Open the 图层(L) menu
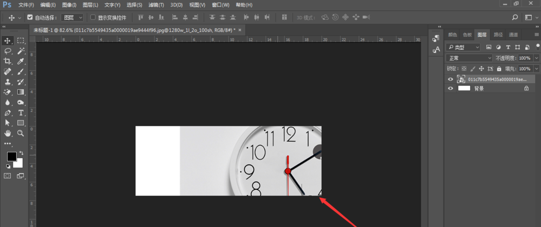The height and width of the screenshot is (227, 541). [90, 5]
